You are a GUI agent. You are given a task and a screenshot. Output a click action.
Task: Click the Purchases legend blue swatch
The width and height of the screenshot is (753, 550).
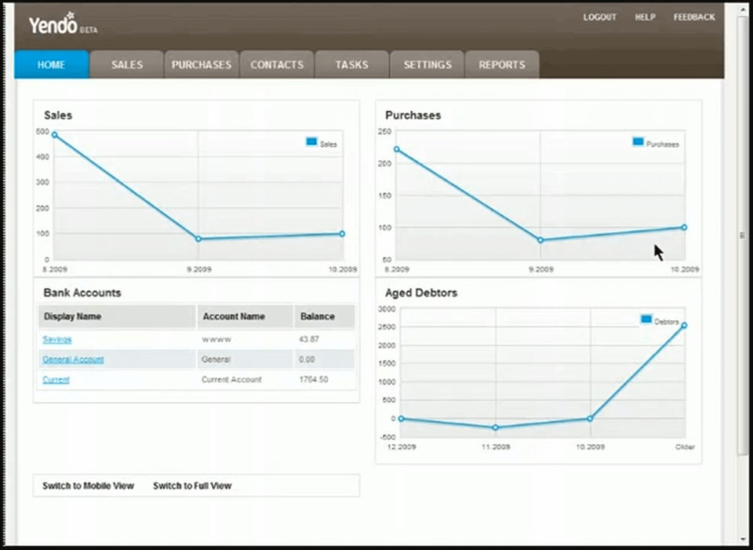(x=638, y=141)
